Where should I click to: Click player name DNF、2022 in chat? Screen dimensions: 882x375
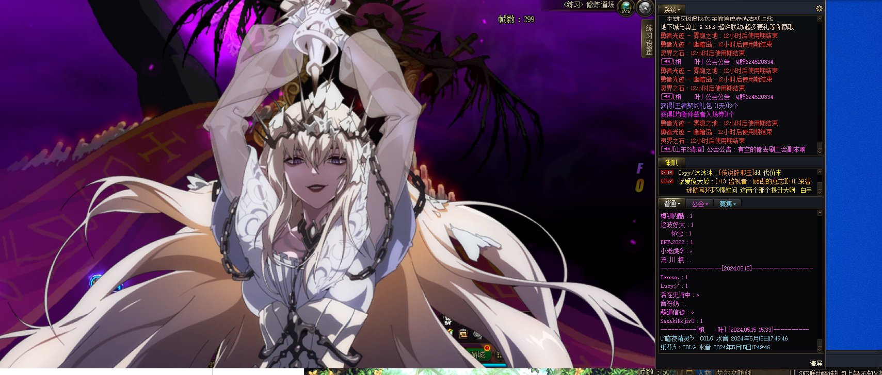[x=672, y=242]
